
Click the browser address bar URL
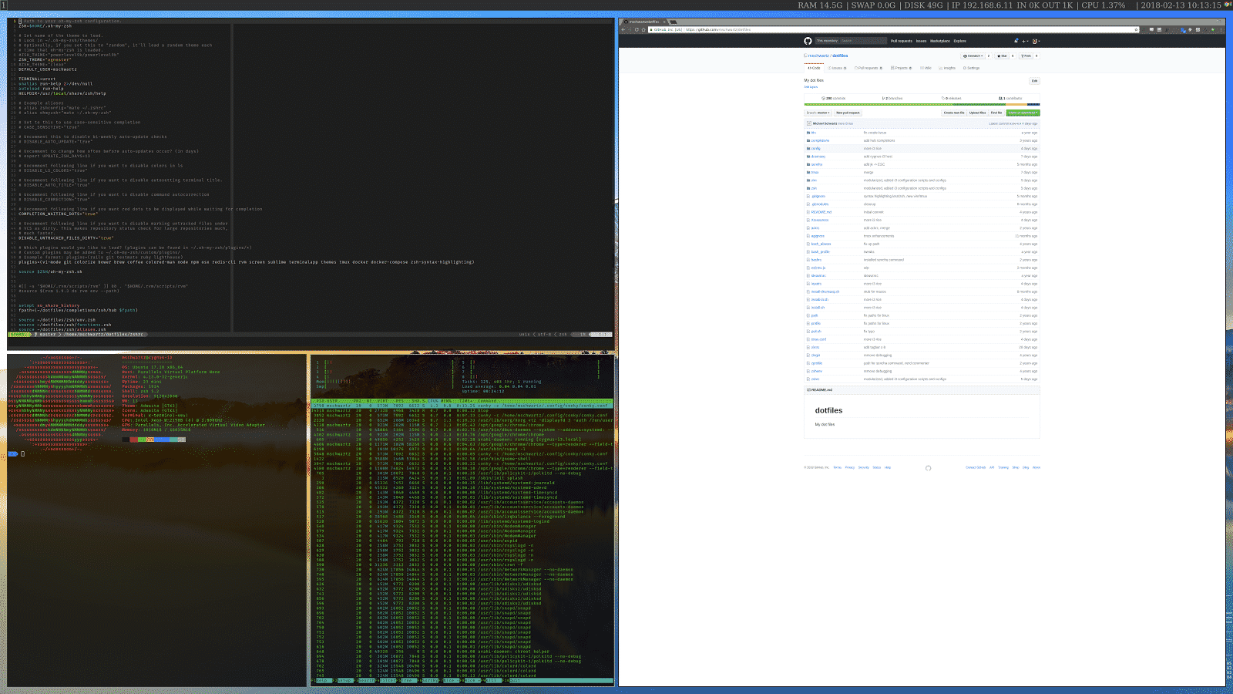(x=717, y=29)
